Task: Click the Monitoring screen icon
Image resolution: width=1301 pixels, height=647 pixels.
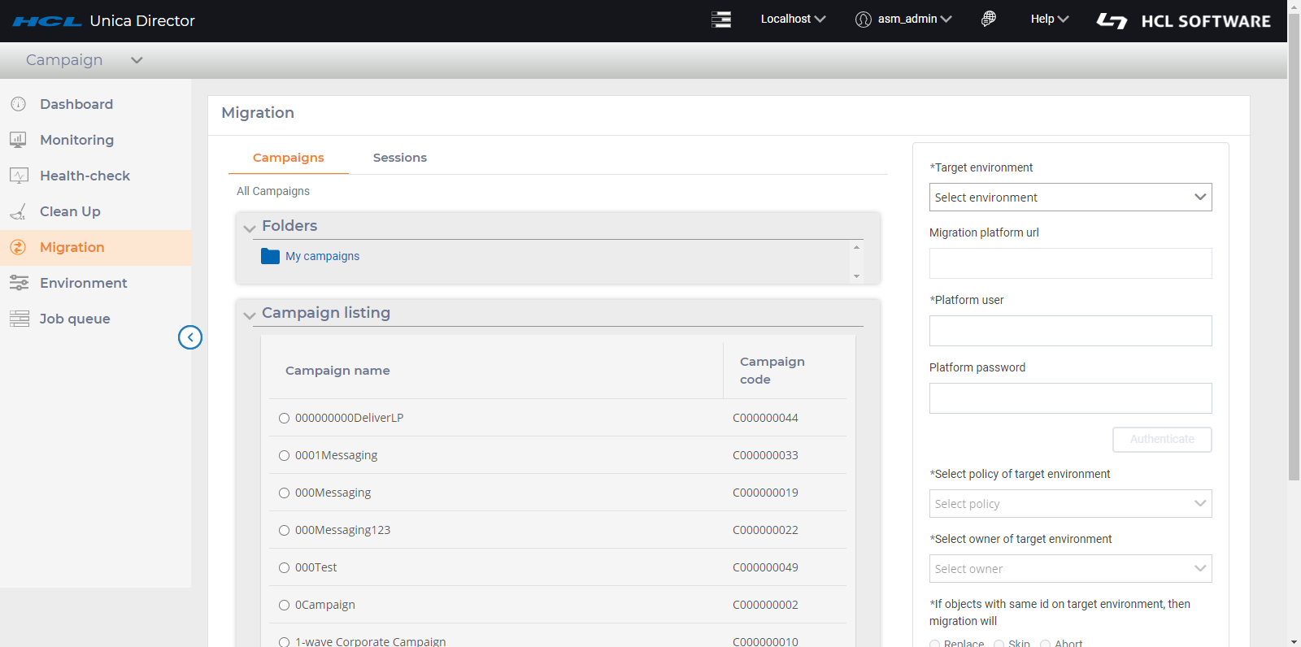Action: pos(18,140)
